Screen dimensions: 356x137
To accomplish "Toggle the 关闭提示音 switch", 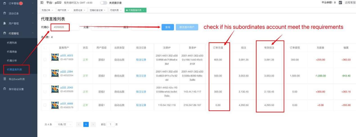I will click(103, 3).
